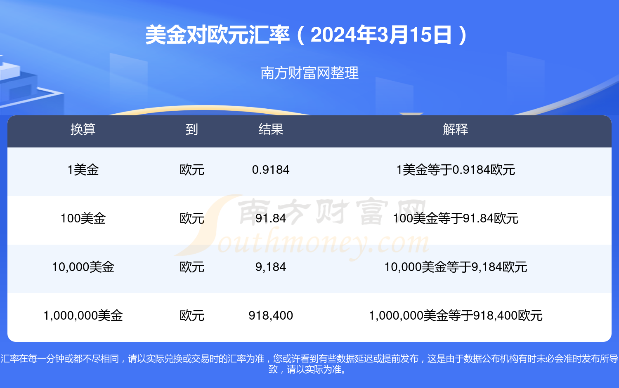Click the cell 10,000美金
Viewport: 619px width, 388px height.
click(x=83, y=267)
